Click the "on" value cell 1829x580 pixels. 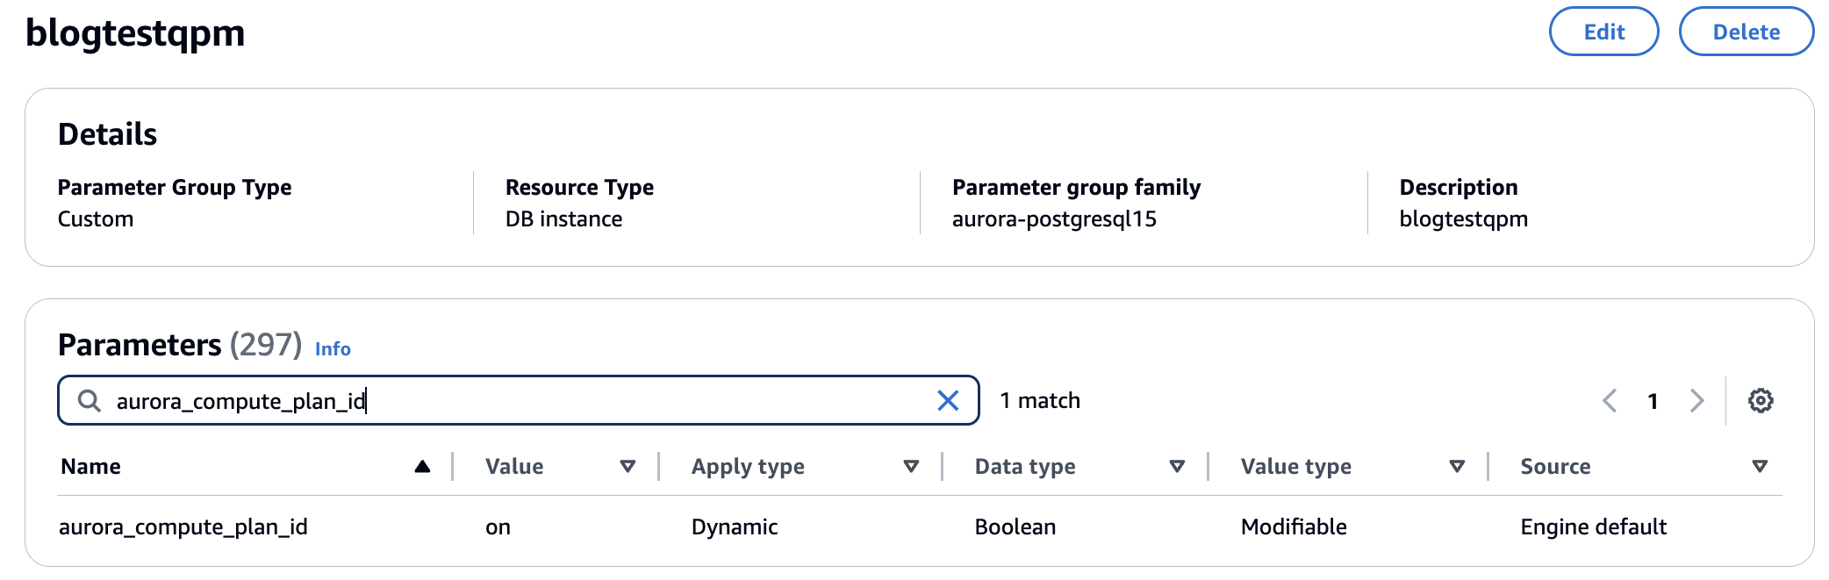pyautogui.click(x=498, y=526)
